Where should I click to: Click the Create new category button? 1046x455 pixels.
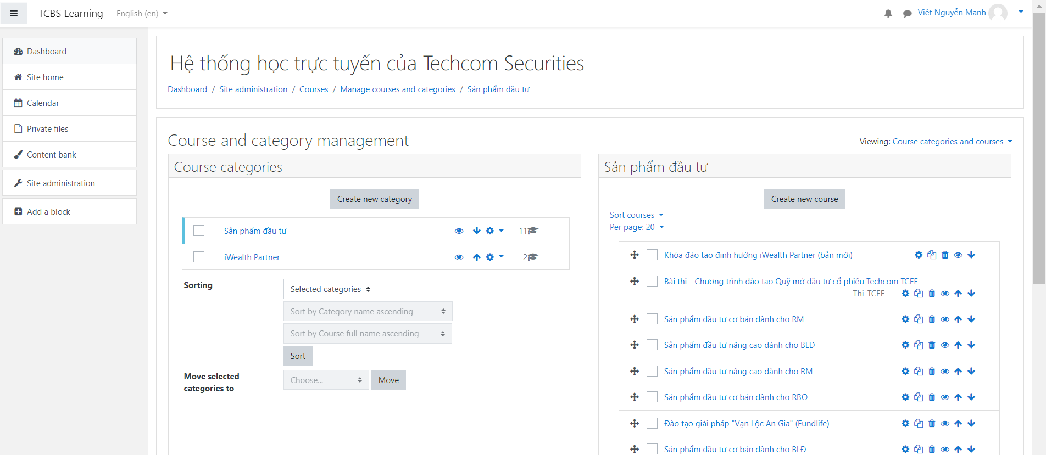point(375,199)
